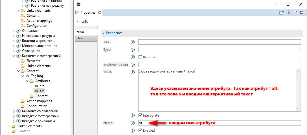Screen dimensions: 307x135
Task: Toggle the Required checkbox
Action: point(140,57)
